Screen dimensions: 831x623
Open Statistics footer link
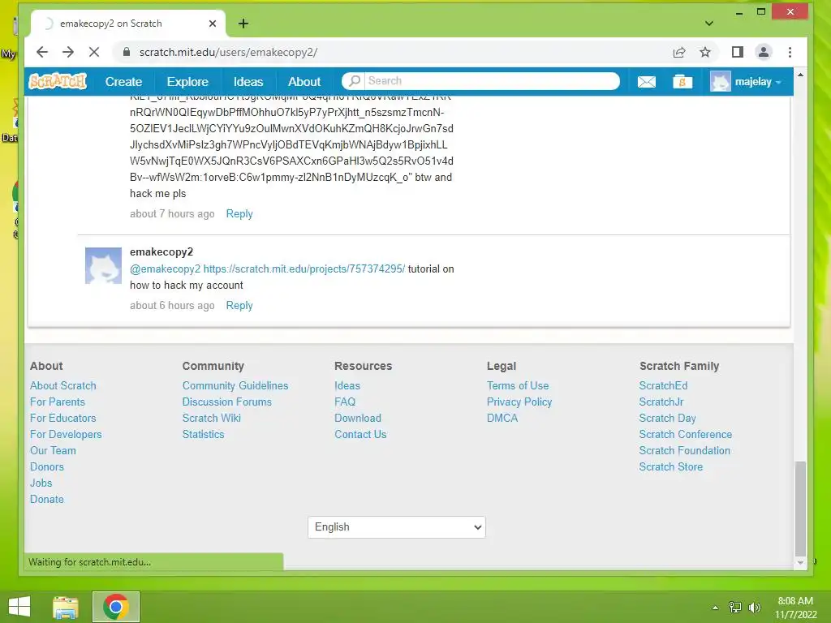click(203, 435)
